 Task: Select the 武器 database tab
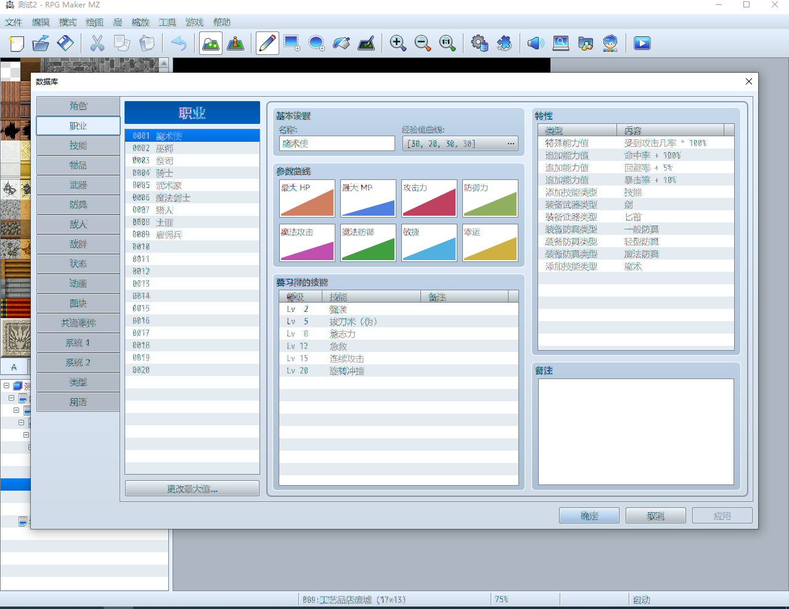coord(78,185)
